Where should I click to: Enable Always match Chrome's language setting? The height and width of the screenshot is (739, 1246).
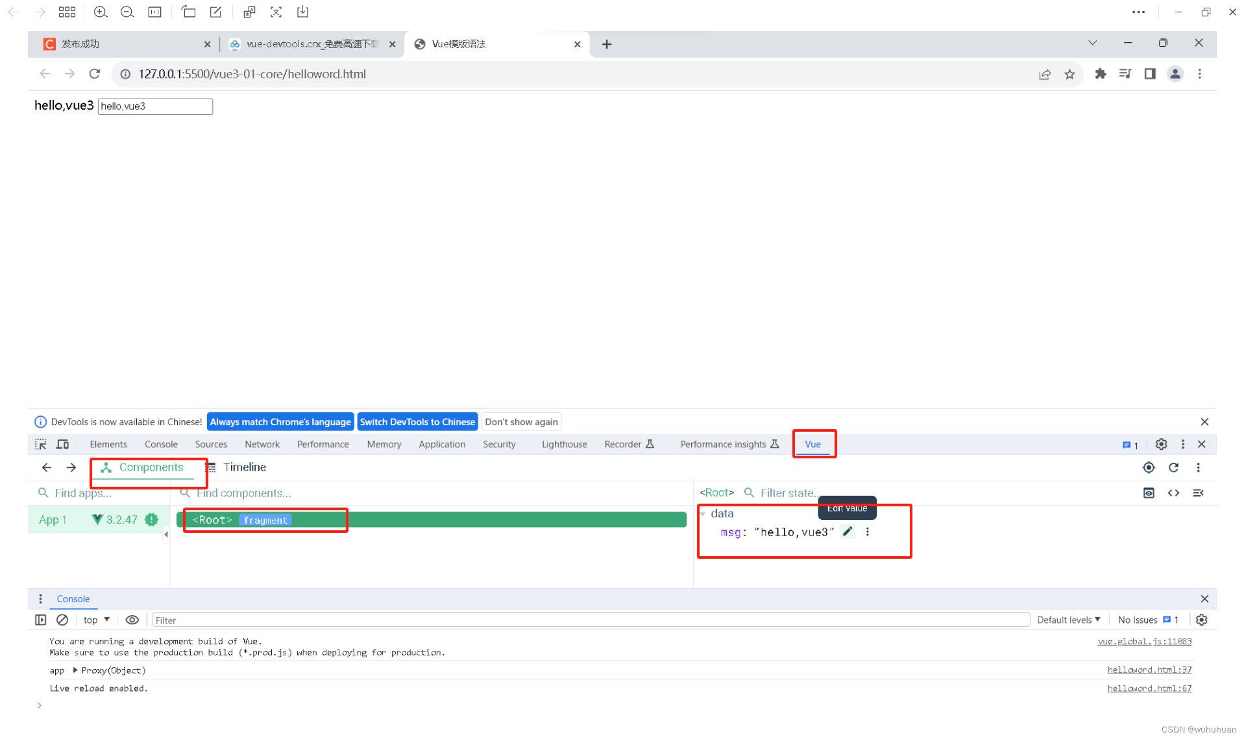pyautogui.click(x=280, y=421)
